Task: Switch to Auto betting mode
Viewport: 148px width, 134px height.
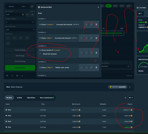Action: tap(23, 7)
